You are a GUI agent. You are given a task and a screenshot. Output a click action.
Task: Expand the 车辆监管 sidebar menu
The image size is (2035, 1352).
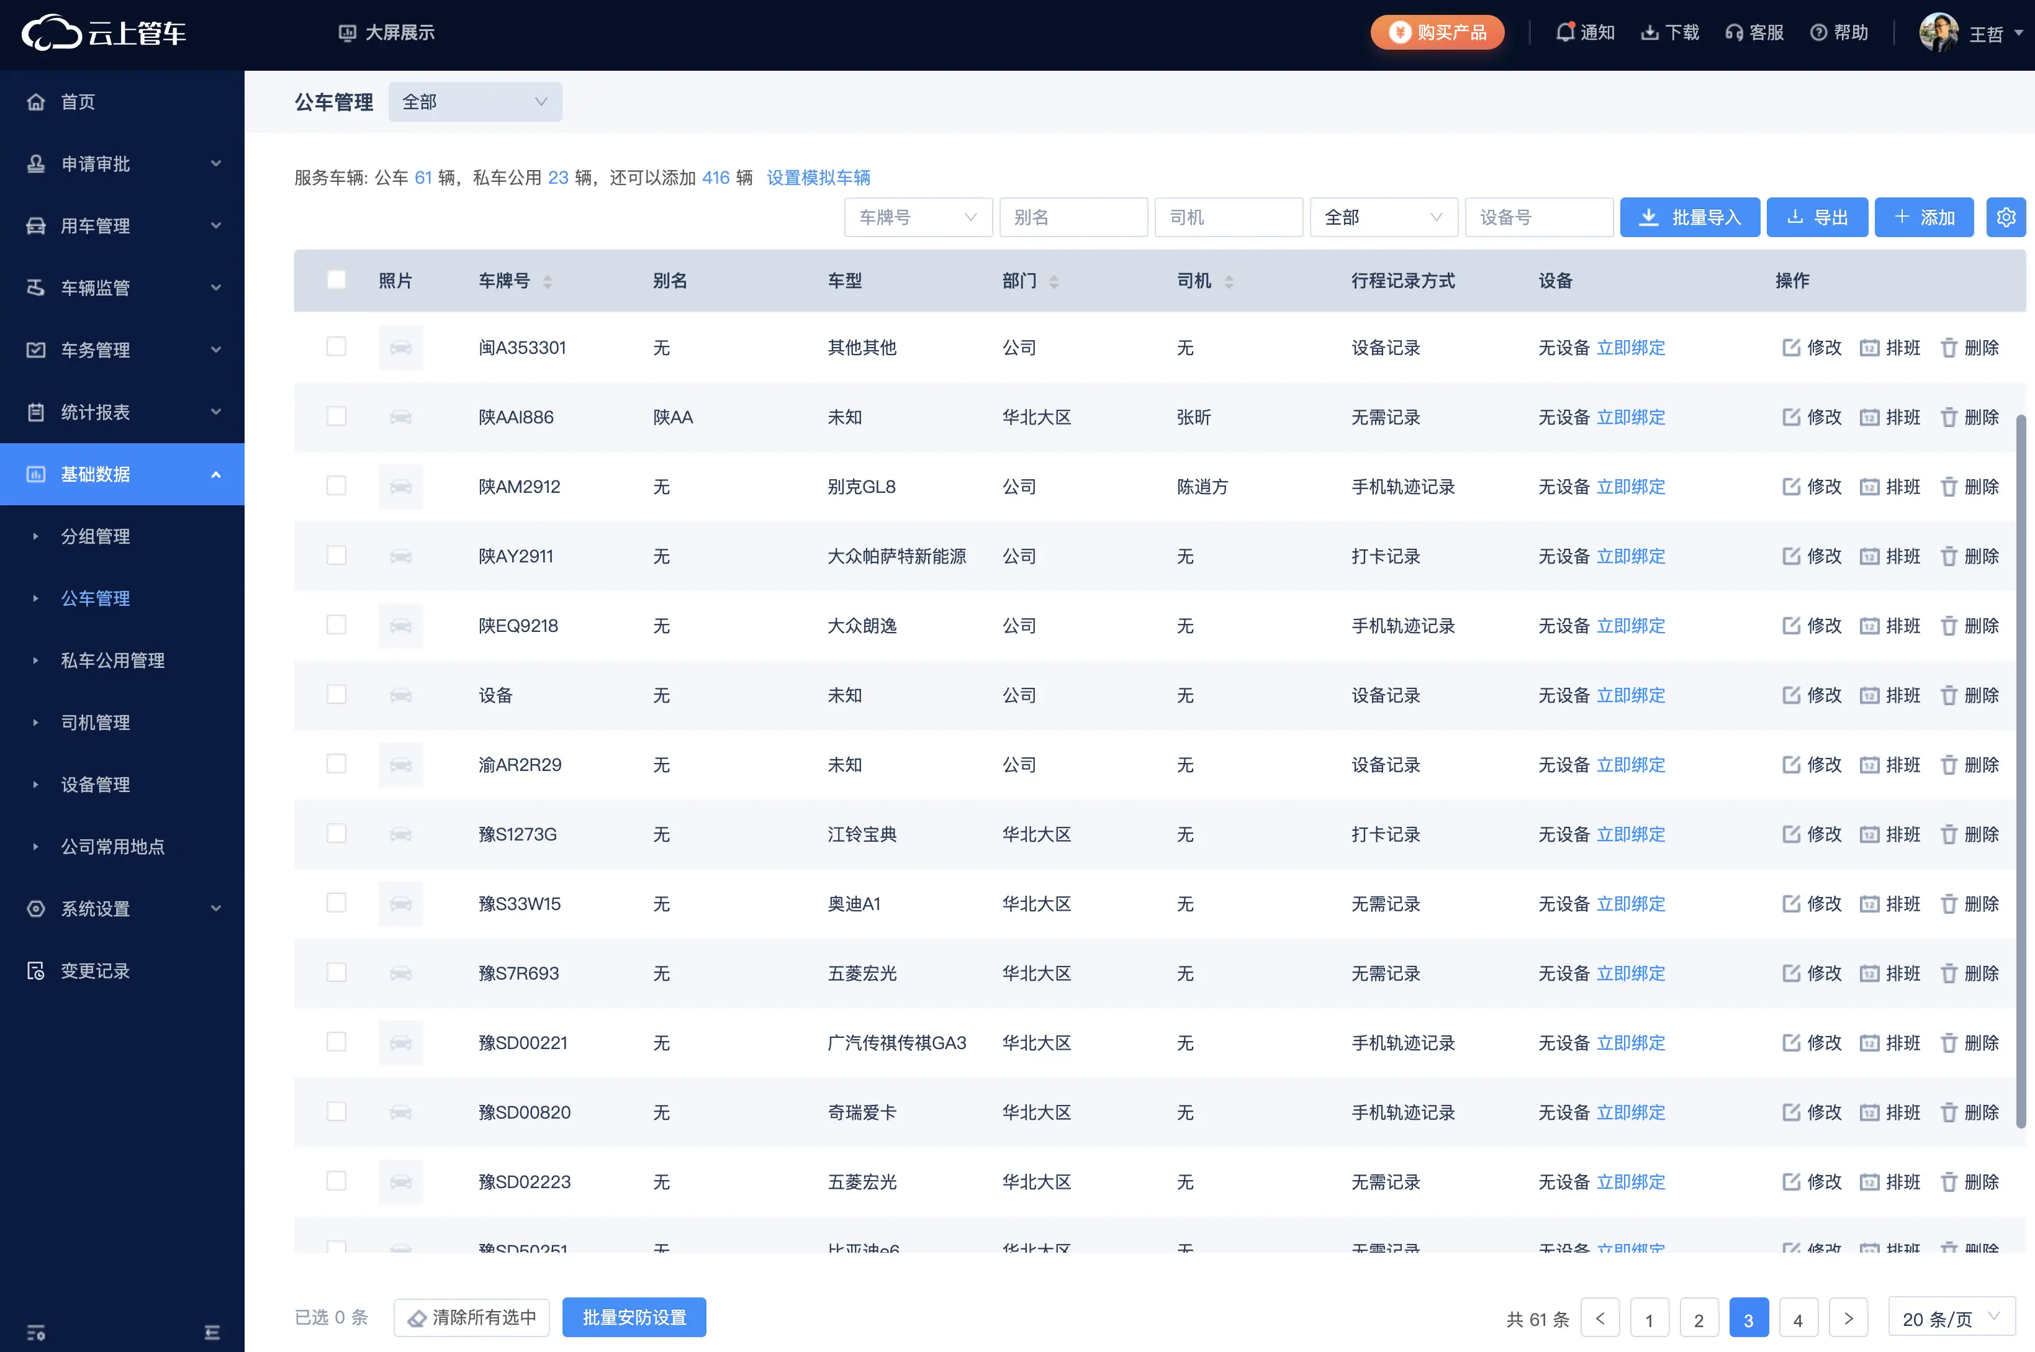pos(122,288)
